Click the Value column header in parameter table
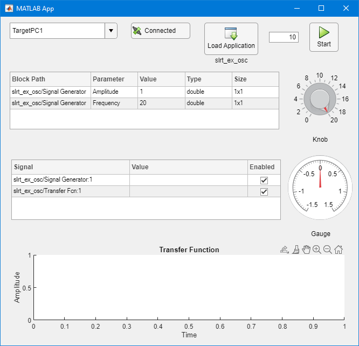Image resolution: width=359 pixels, height=346 pixels. [x=161, y=79]
